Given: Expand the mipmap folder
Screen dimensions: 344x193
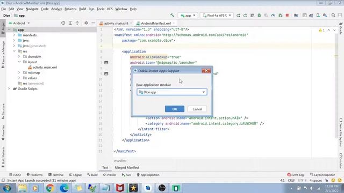Looking at the screenshot, I should [19, 73].
